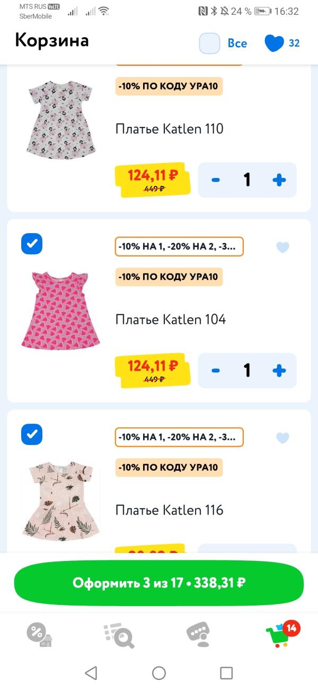Increase quantity of Платье Katlen 104

(279, 370)
